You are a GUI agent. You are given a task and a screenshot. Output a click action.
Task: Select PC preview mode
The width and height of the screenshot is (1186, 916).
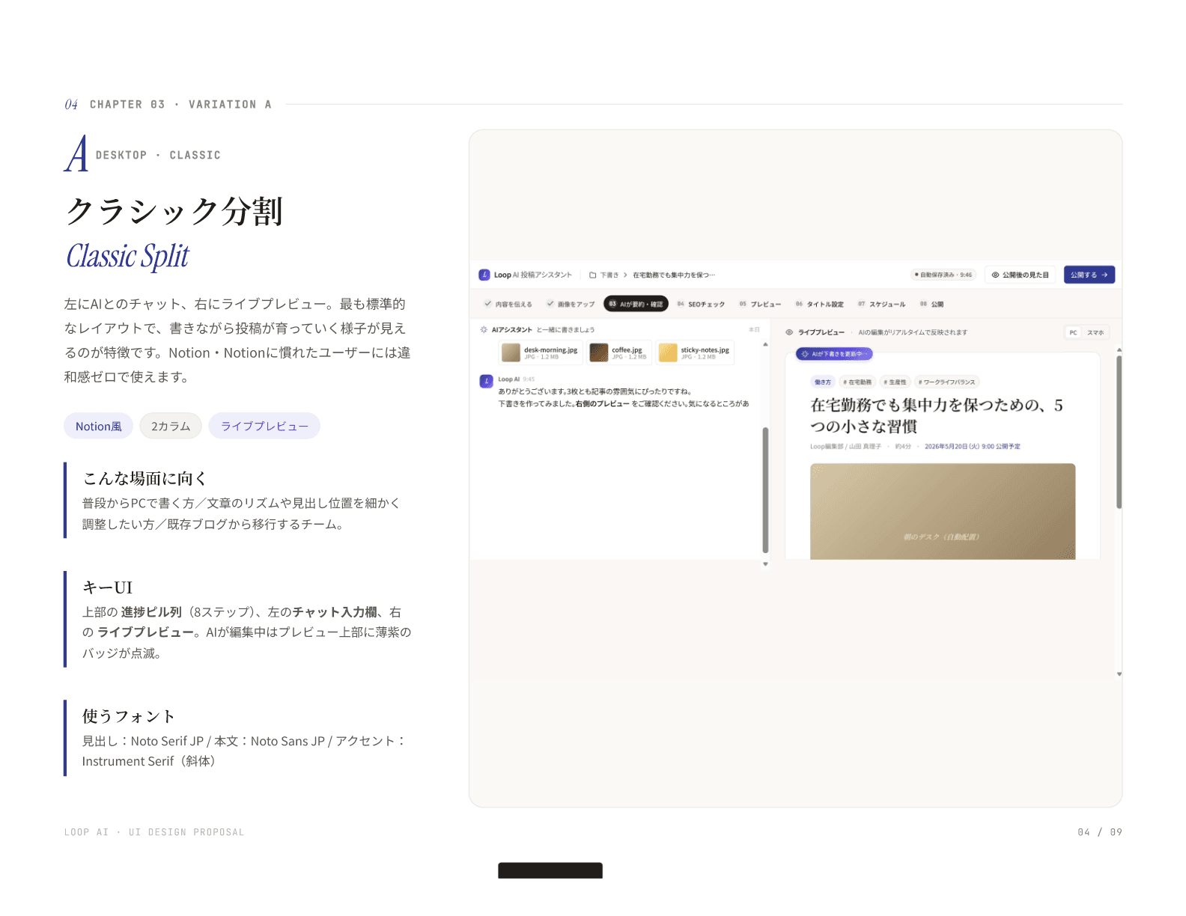click(x=1073, y=332)
